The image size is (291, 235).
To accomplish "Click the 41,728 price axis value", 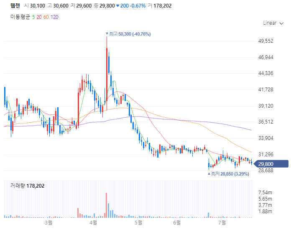I will tap(266, 90).
